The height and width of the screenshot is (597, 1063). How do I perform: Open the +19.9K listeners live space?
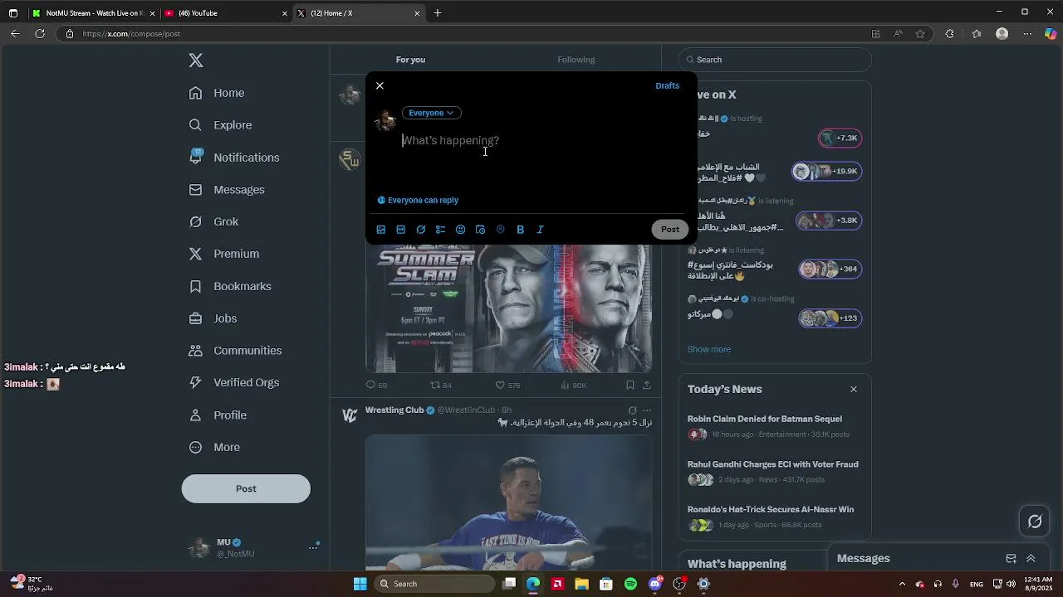click(x=826, y=172)
